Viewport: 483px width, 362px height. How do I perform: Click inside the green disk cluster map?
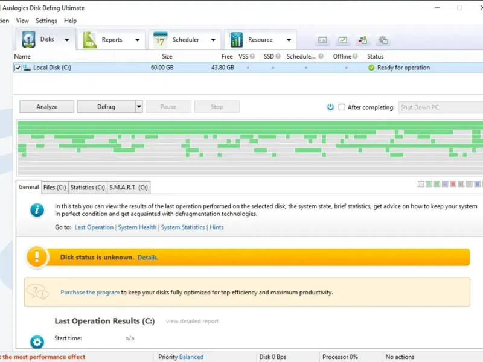[x=250, y=148]
